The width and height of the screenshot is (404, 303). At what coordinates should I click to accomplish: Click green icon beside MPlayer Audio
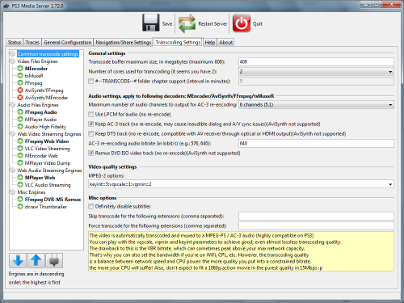(20, 120)
